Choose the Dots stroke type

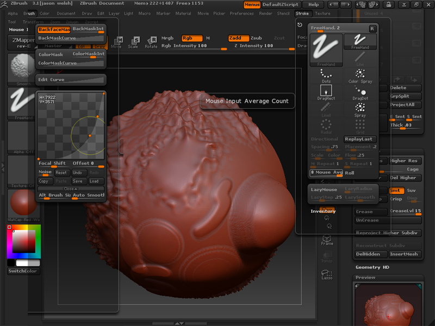click(326, 76)
